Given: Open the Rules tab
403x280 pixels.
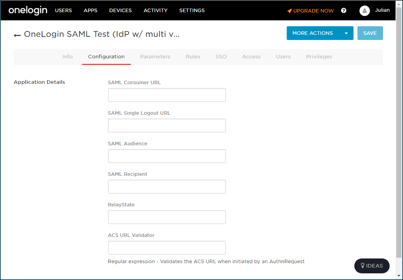Looking at the screenshot, I should [x=193, y=57].
